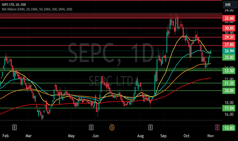
Task: Select the MA Ribbon indicator legend
Action: [x=37, y=9]
